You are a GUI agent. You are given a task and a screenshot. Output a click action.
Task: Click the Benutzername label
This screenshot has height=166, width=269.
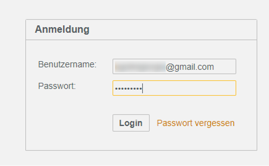[67, 64]
